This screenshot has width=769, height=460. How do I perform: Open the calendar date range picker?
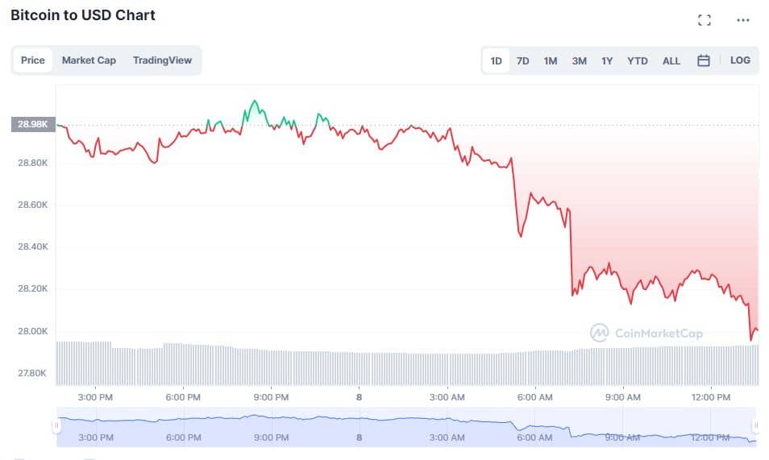coord(703,60)
